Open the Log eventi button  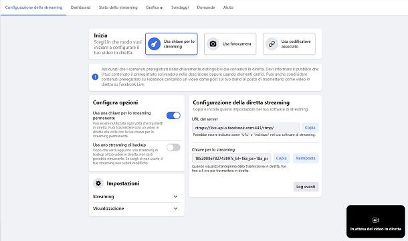306,187
